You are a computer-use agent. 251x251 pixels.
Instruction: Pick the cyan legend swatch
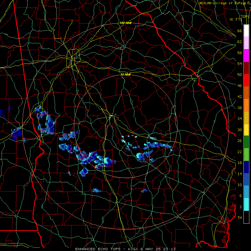246,204
